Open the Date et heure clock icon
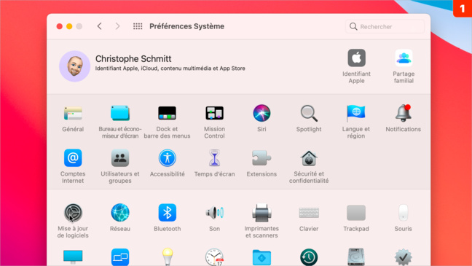 214,257
